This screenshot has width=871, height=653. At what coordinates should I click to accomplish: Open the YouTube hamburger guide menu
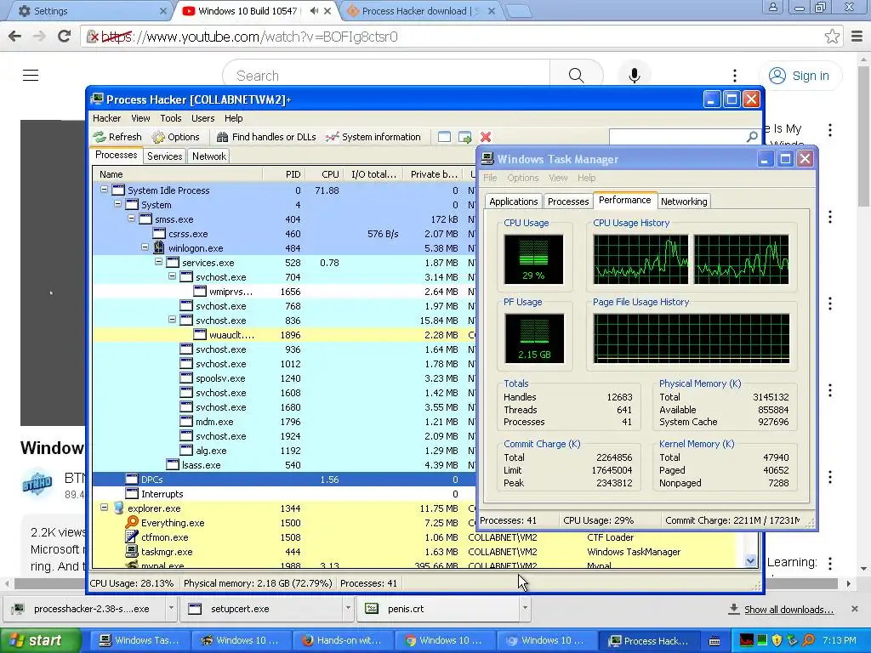point(31,76)
